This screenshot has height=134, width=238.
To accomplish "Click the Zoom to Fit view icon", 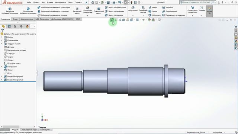I will pyautogui.click(x=112, y=20).
